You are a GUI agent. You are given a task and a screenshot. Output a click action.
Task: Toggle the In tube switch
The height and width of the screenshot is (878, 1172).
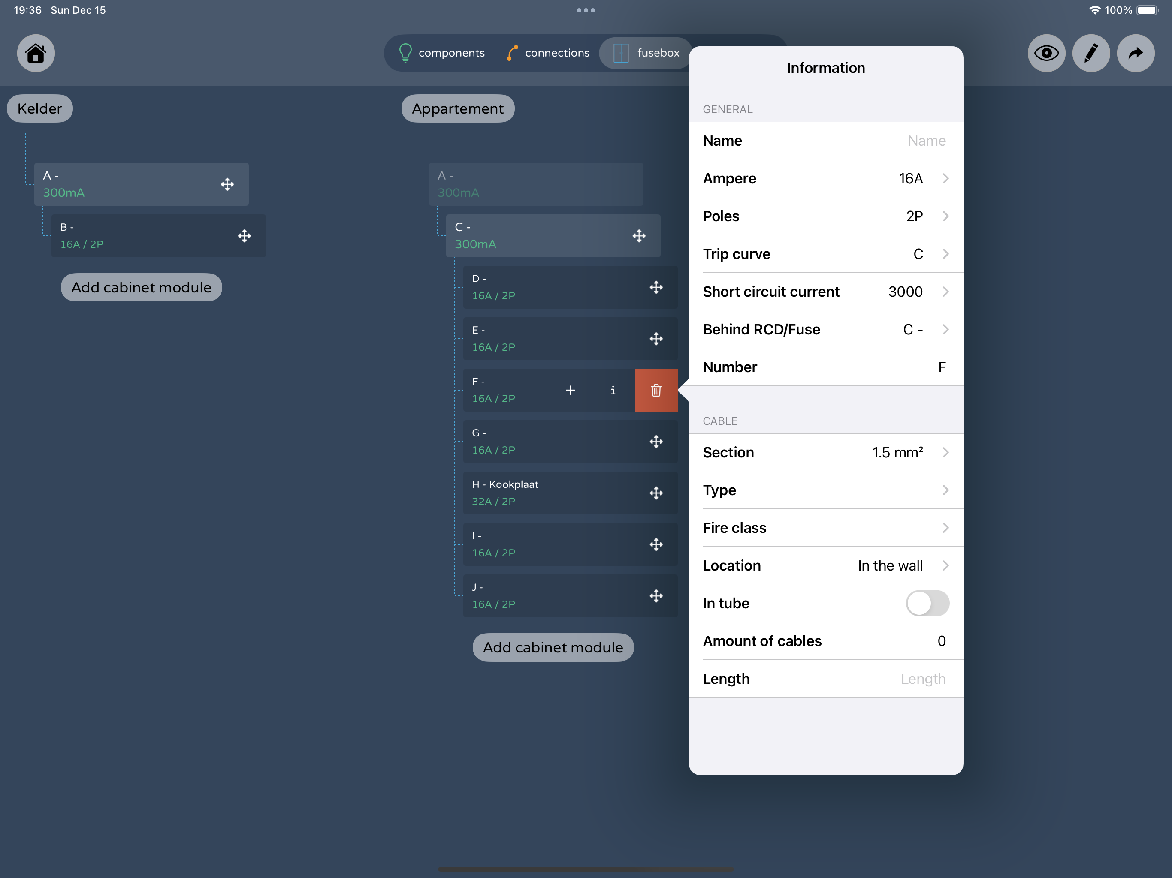[x=927, y=603]
